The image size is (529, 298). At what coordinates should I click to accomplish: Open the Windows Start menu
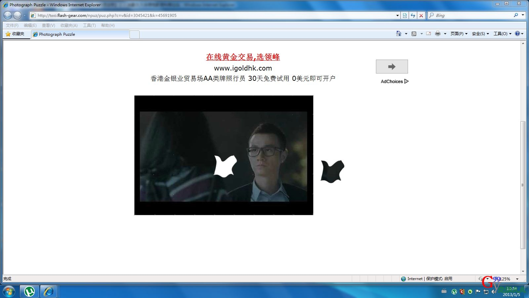(9, 292)
